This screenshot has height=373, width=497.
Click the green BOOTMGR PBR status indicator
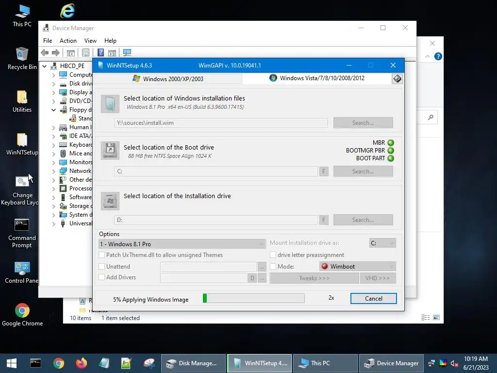pyautogui.click(x=391, y=151)
